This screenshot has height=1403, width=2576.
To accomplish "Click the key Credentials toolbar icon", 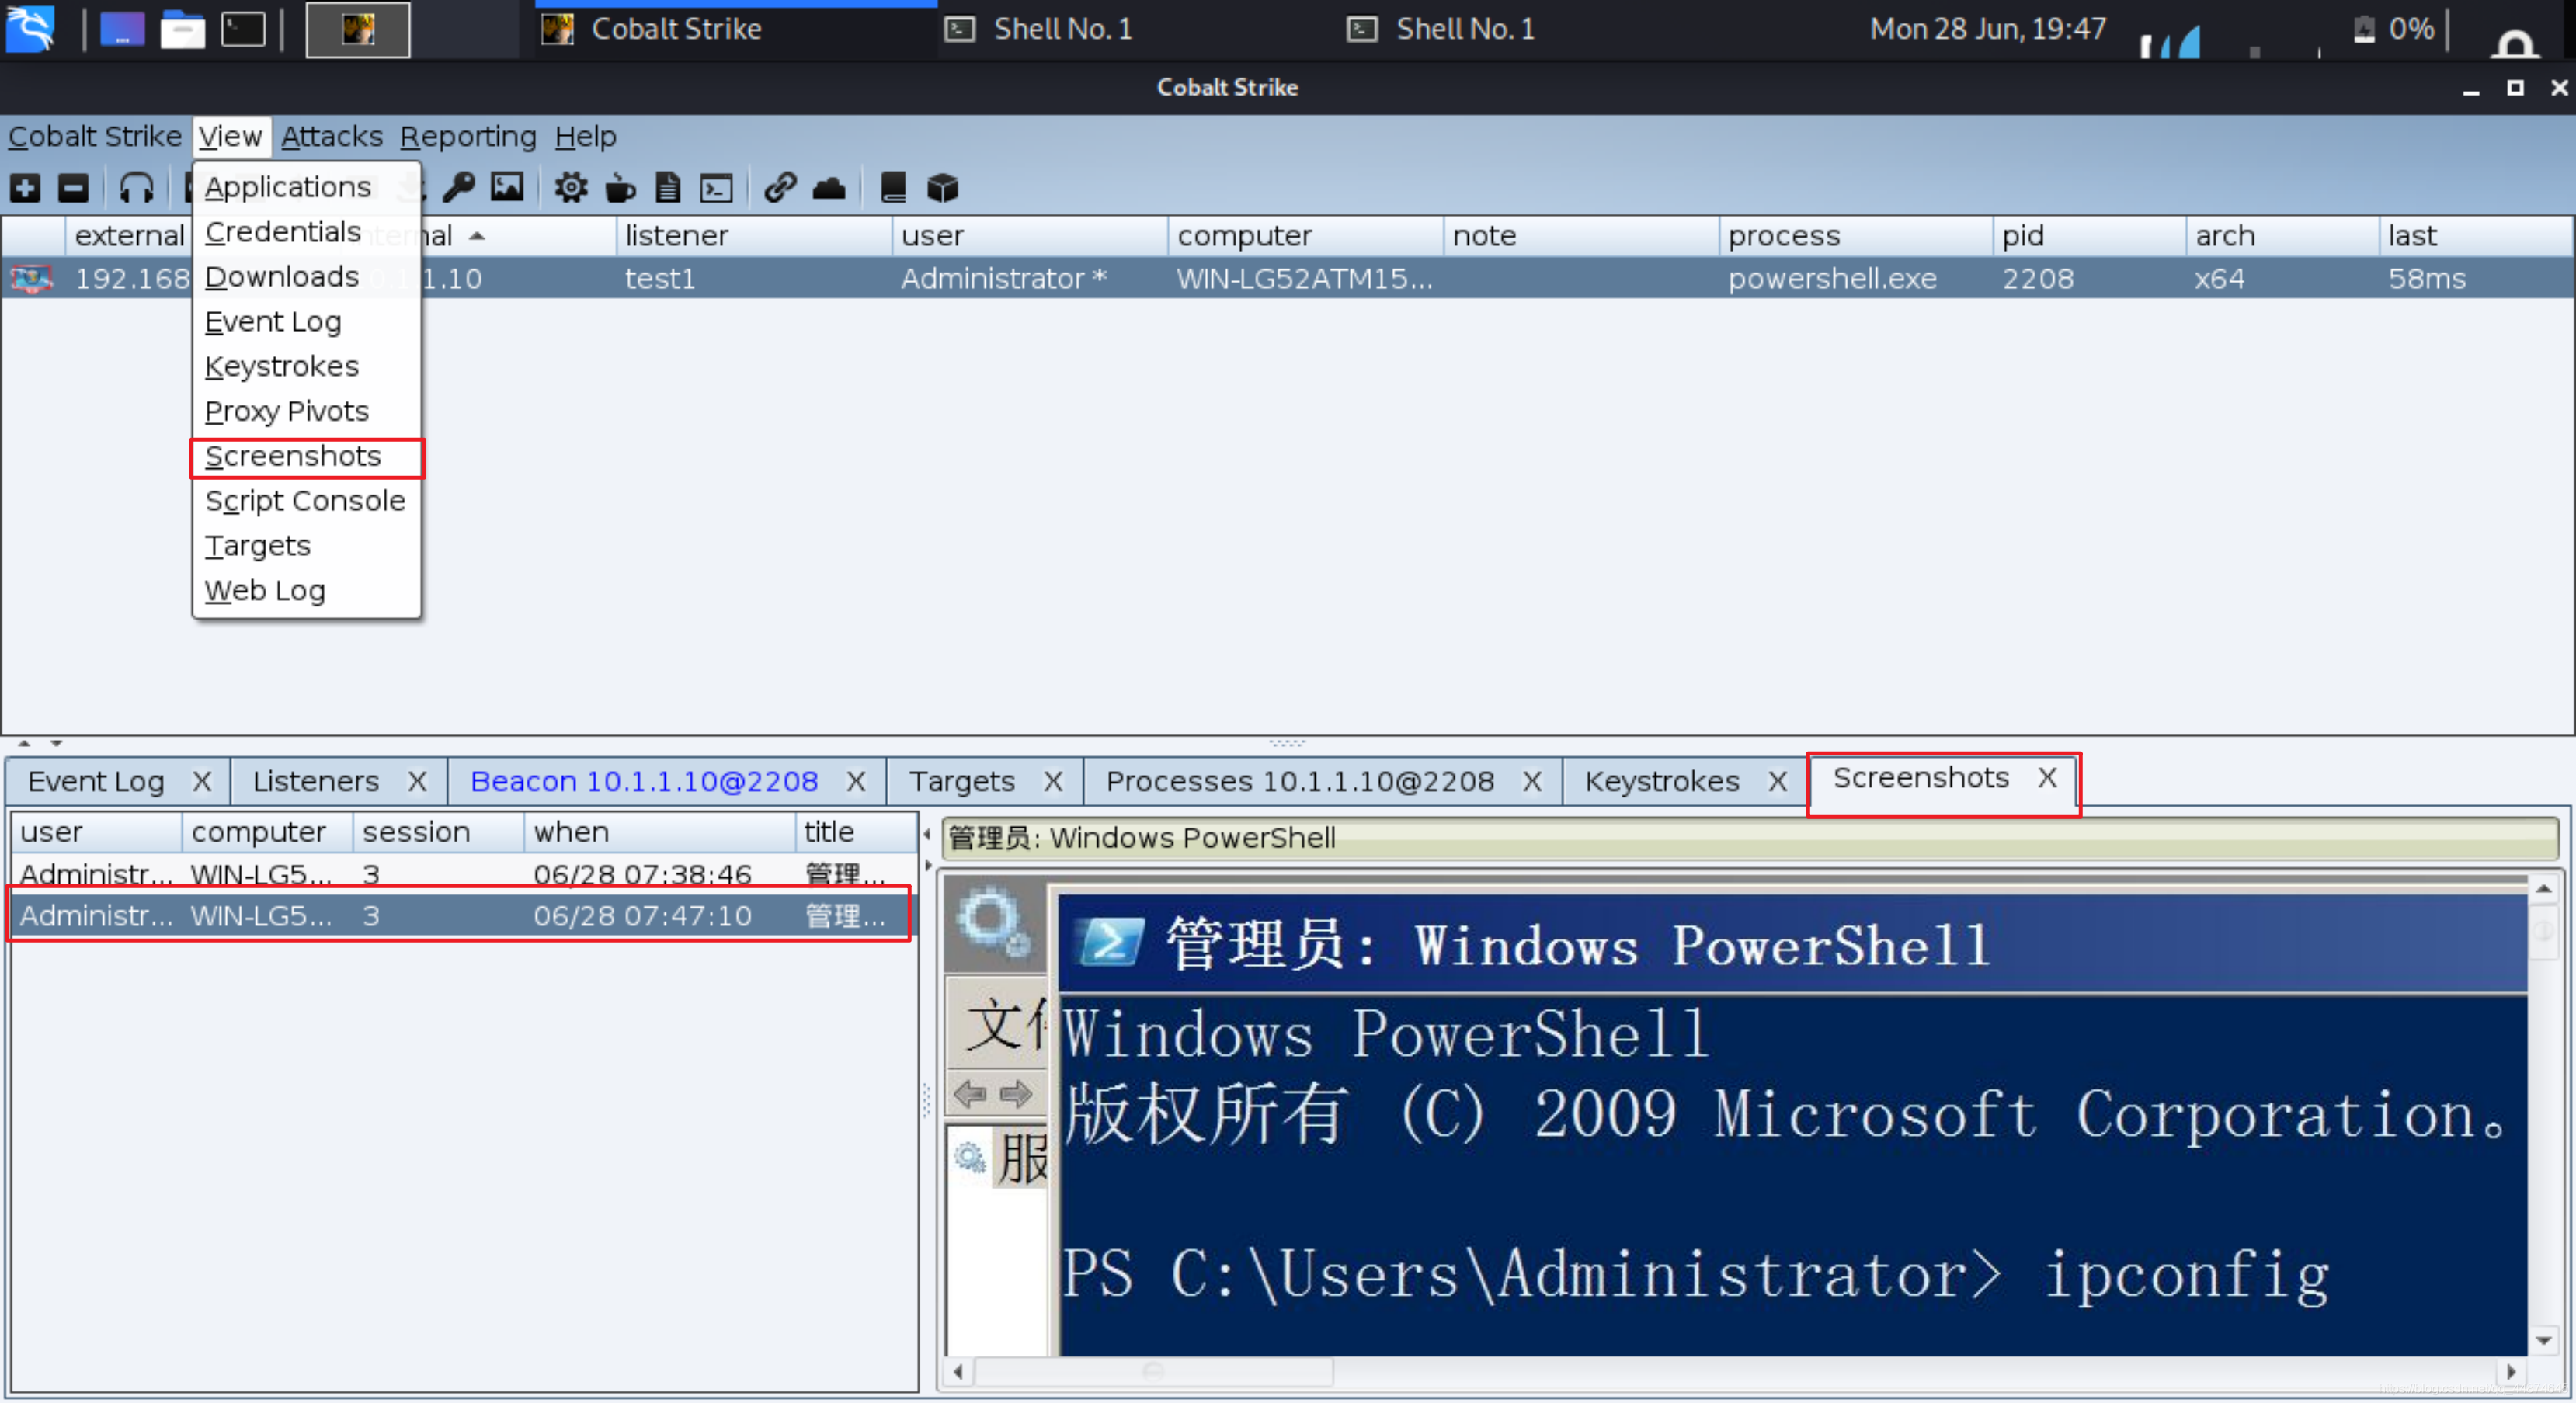I will (x=458, y=188).
